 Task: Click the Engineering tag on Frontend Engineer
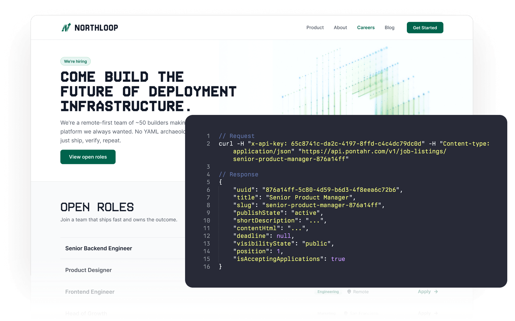[x=328, y=292]
